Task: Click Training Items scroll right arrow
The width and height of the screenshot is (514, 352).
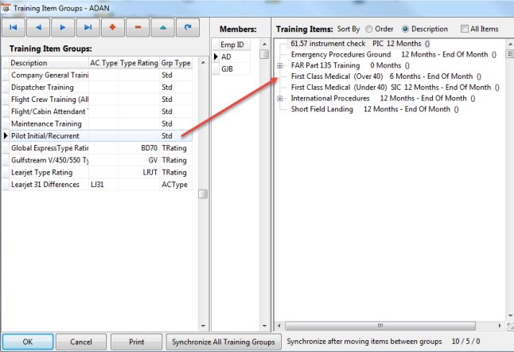Action: [x=500, y=326]
